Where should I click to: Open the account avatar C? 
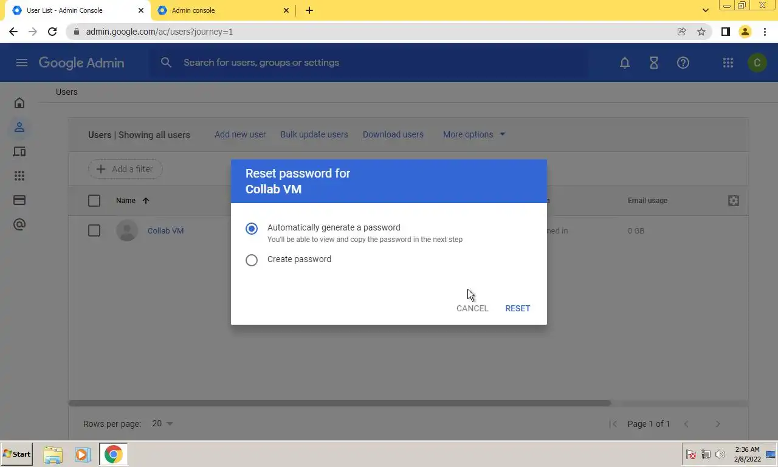pyautogui.click(x=757, y=63)
